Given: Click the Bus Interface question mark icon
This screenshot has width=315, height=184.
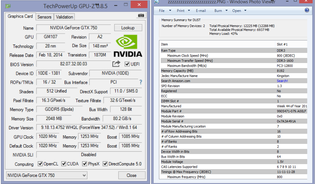Looking at the screenshot, I should (x=140, y=82).
